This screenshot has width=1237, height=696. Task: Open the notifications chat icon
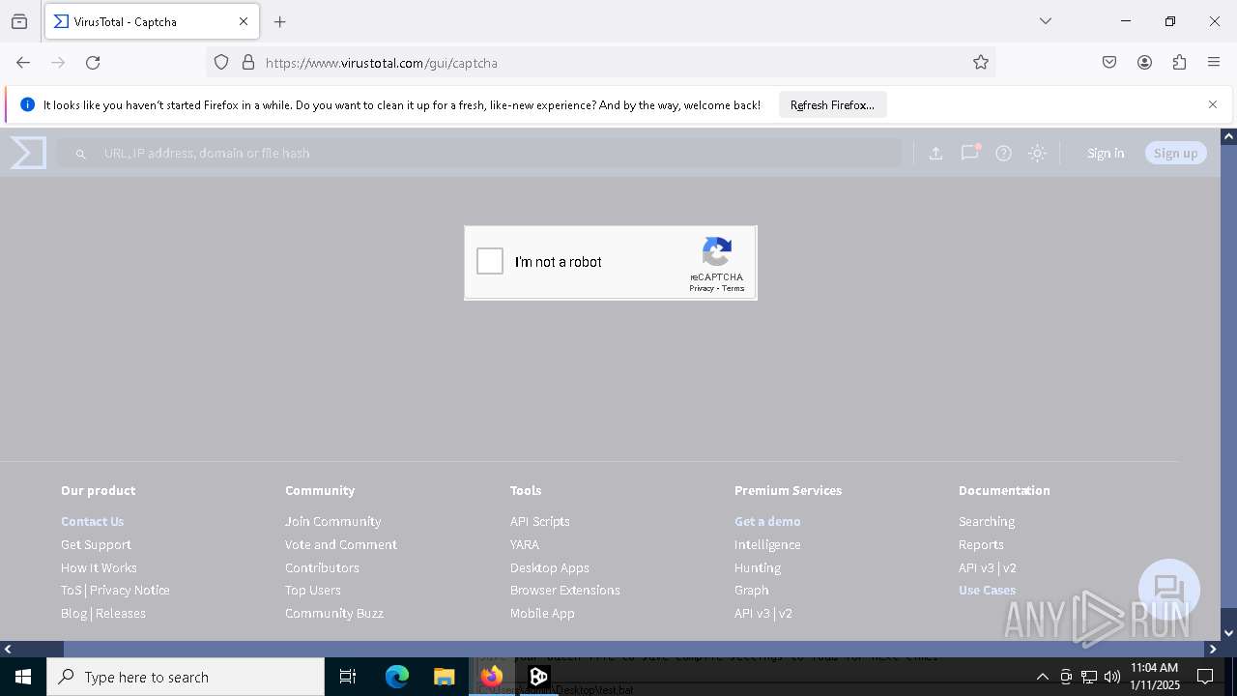[x=969, y=153]
